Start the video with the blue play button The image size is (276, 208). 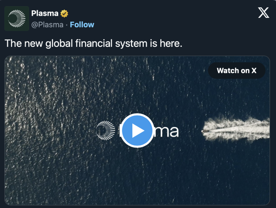pyautogui.click(x=137, y=131)
